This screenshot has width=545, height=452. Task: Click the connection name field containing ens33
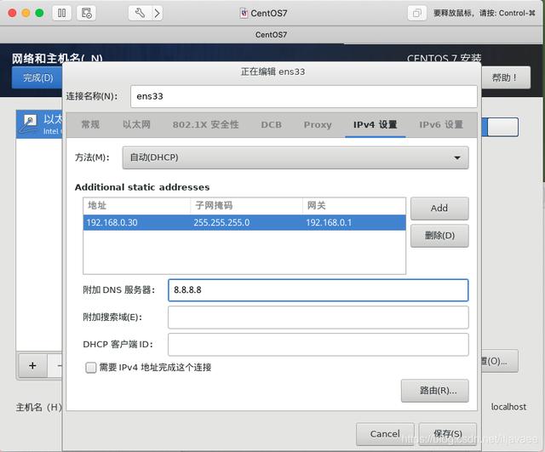click(304, 96)
